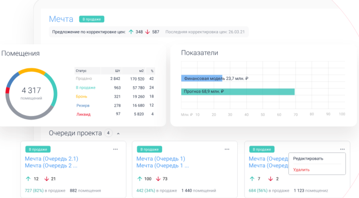Open the Мечта (Очередь 2 ... link
Screen dimensions: 359x198
pyautogui.click(x=51, y=166)
